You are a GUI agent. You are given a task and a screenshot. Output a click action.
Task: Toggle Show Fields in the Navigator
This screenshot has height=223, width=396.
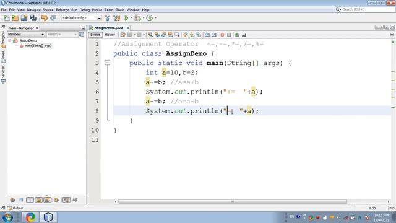[x=21, y=200]
